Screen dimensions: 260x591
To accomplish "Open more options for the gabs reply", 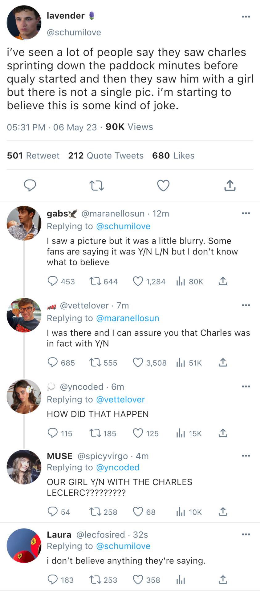I will (246, 213).
